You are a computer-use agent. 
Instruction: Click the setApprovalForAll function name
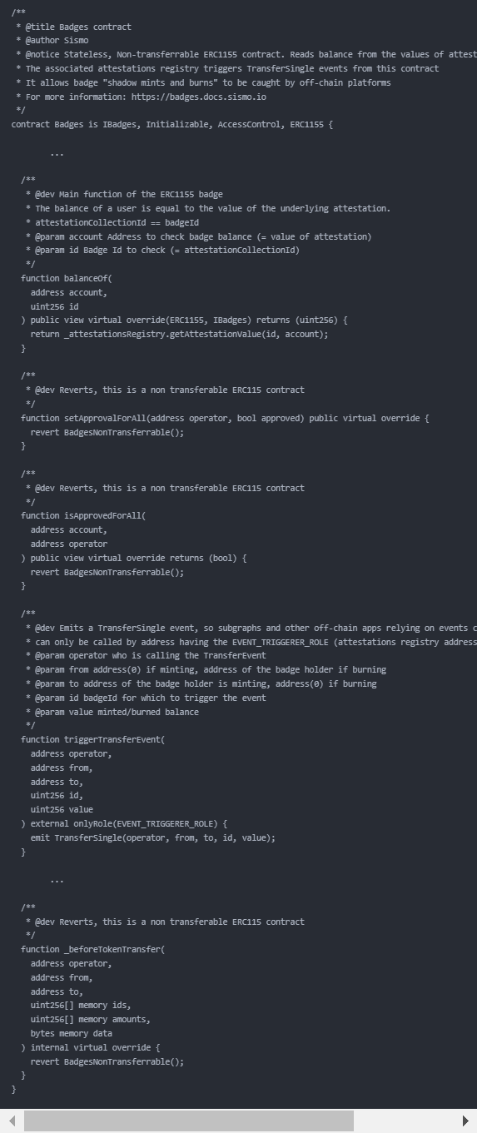click(x=105, y=418)
